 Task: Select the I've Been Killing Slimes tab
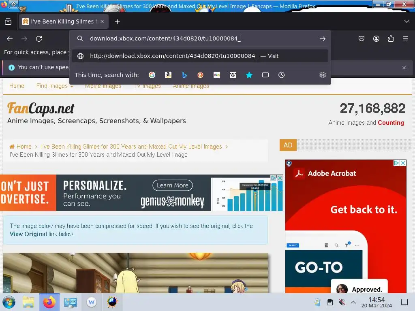click(64, 22)
